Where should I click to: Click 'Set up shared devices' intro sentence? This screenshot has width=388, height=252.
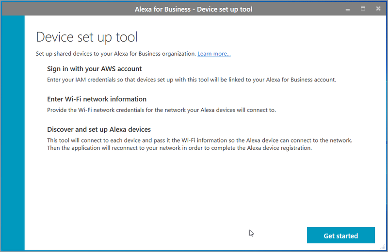point(116,54)
